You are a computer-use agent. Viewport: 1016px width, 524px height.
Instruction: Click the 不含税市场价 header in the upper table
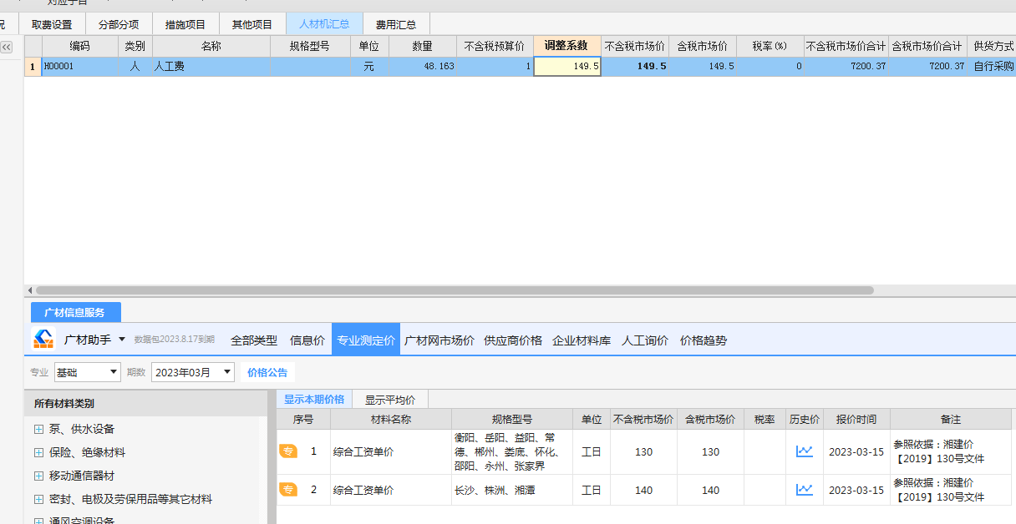635,46
